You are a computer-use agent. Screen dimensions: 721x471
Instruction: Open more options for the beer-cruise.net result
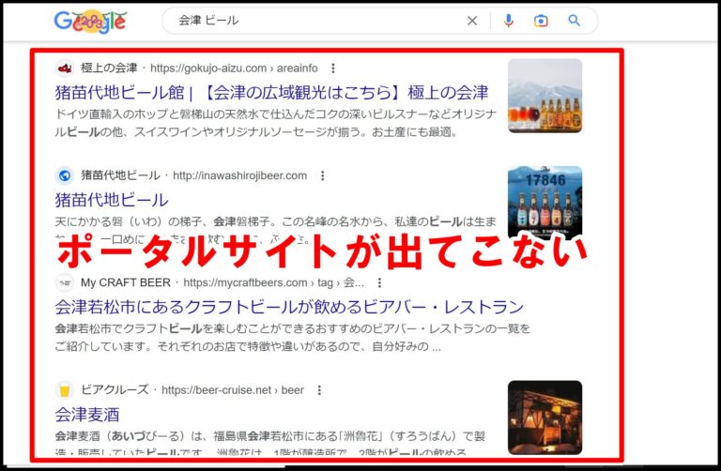[319, 390]
